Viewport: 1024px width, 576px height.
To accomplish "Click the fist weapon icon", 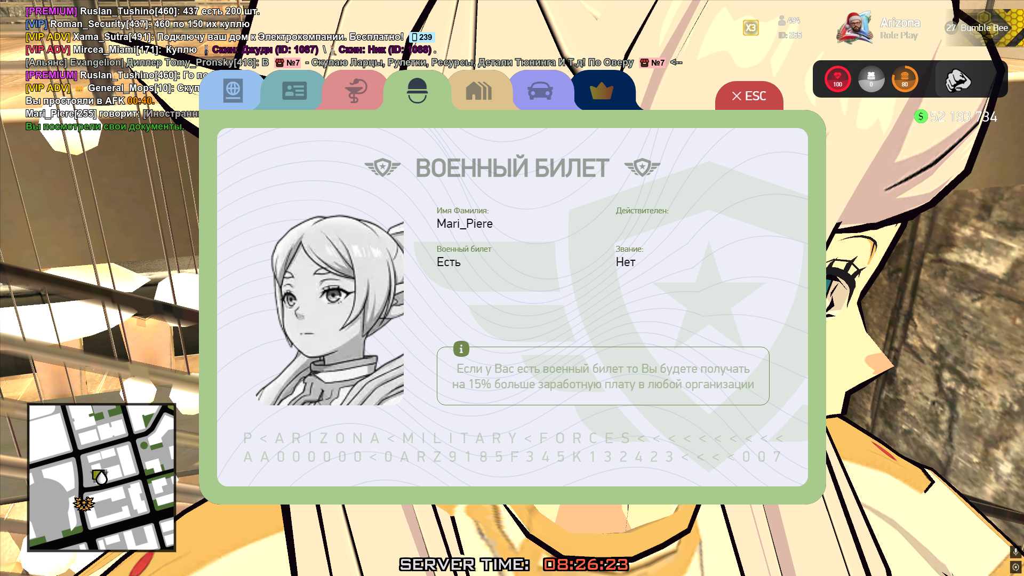I will coord(958,80).
